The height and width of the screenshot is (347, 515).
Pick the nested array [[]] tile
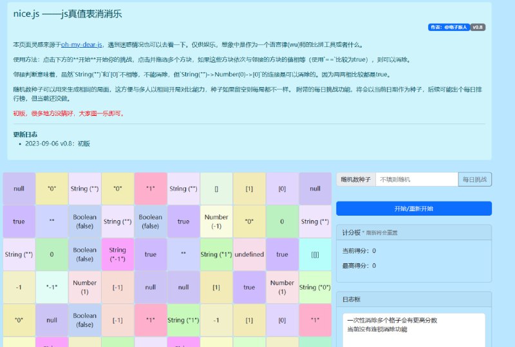[x=315, y=254]
